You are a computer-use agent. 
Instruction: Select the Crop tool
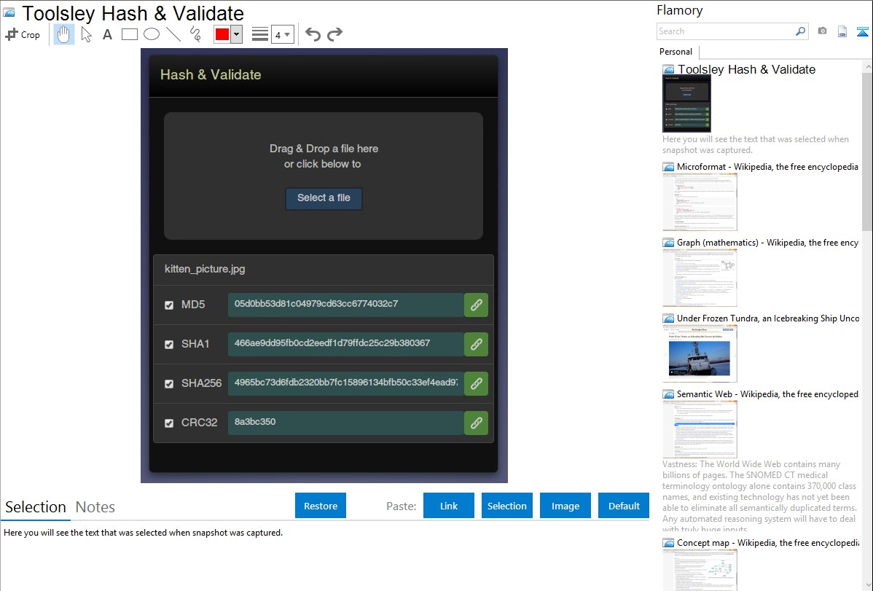click(x=23, y=34)
